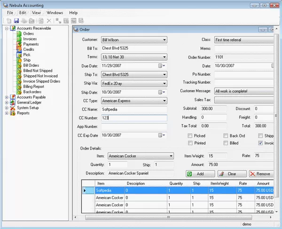Open Billed Not Shipped report
The width and height of the screenshot is (282, 229).
click(x=38, y=71)
